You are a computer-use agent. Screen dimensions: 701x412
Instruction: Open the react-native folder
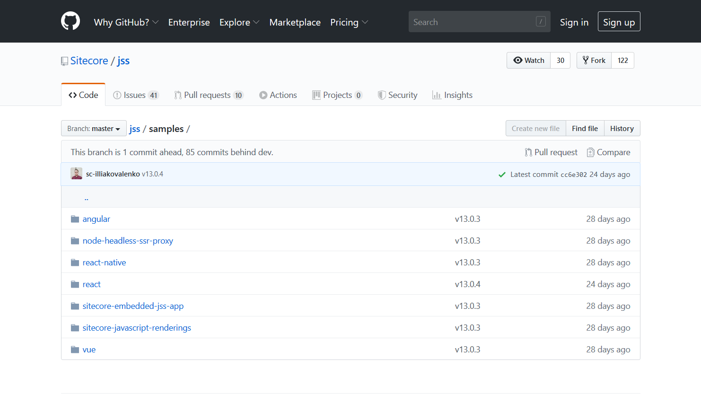point(104,263)
